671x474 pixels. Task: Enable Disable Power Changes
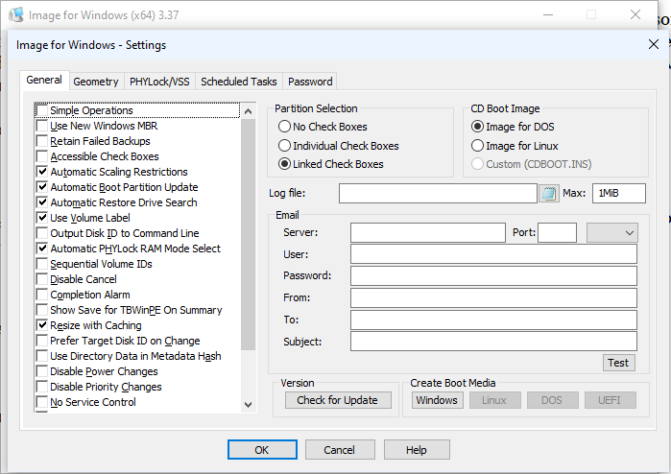tap(42, 371)
